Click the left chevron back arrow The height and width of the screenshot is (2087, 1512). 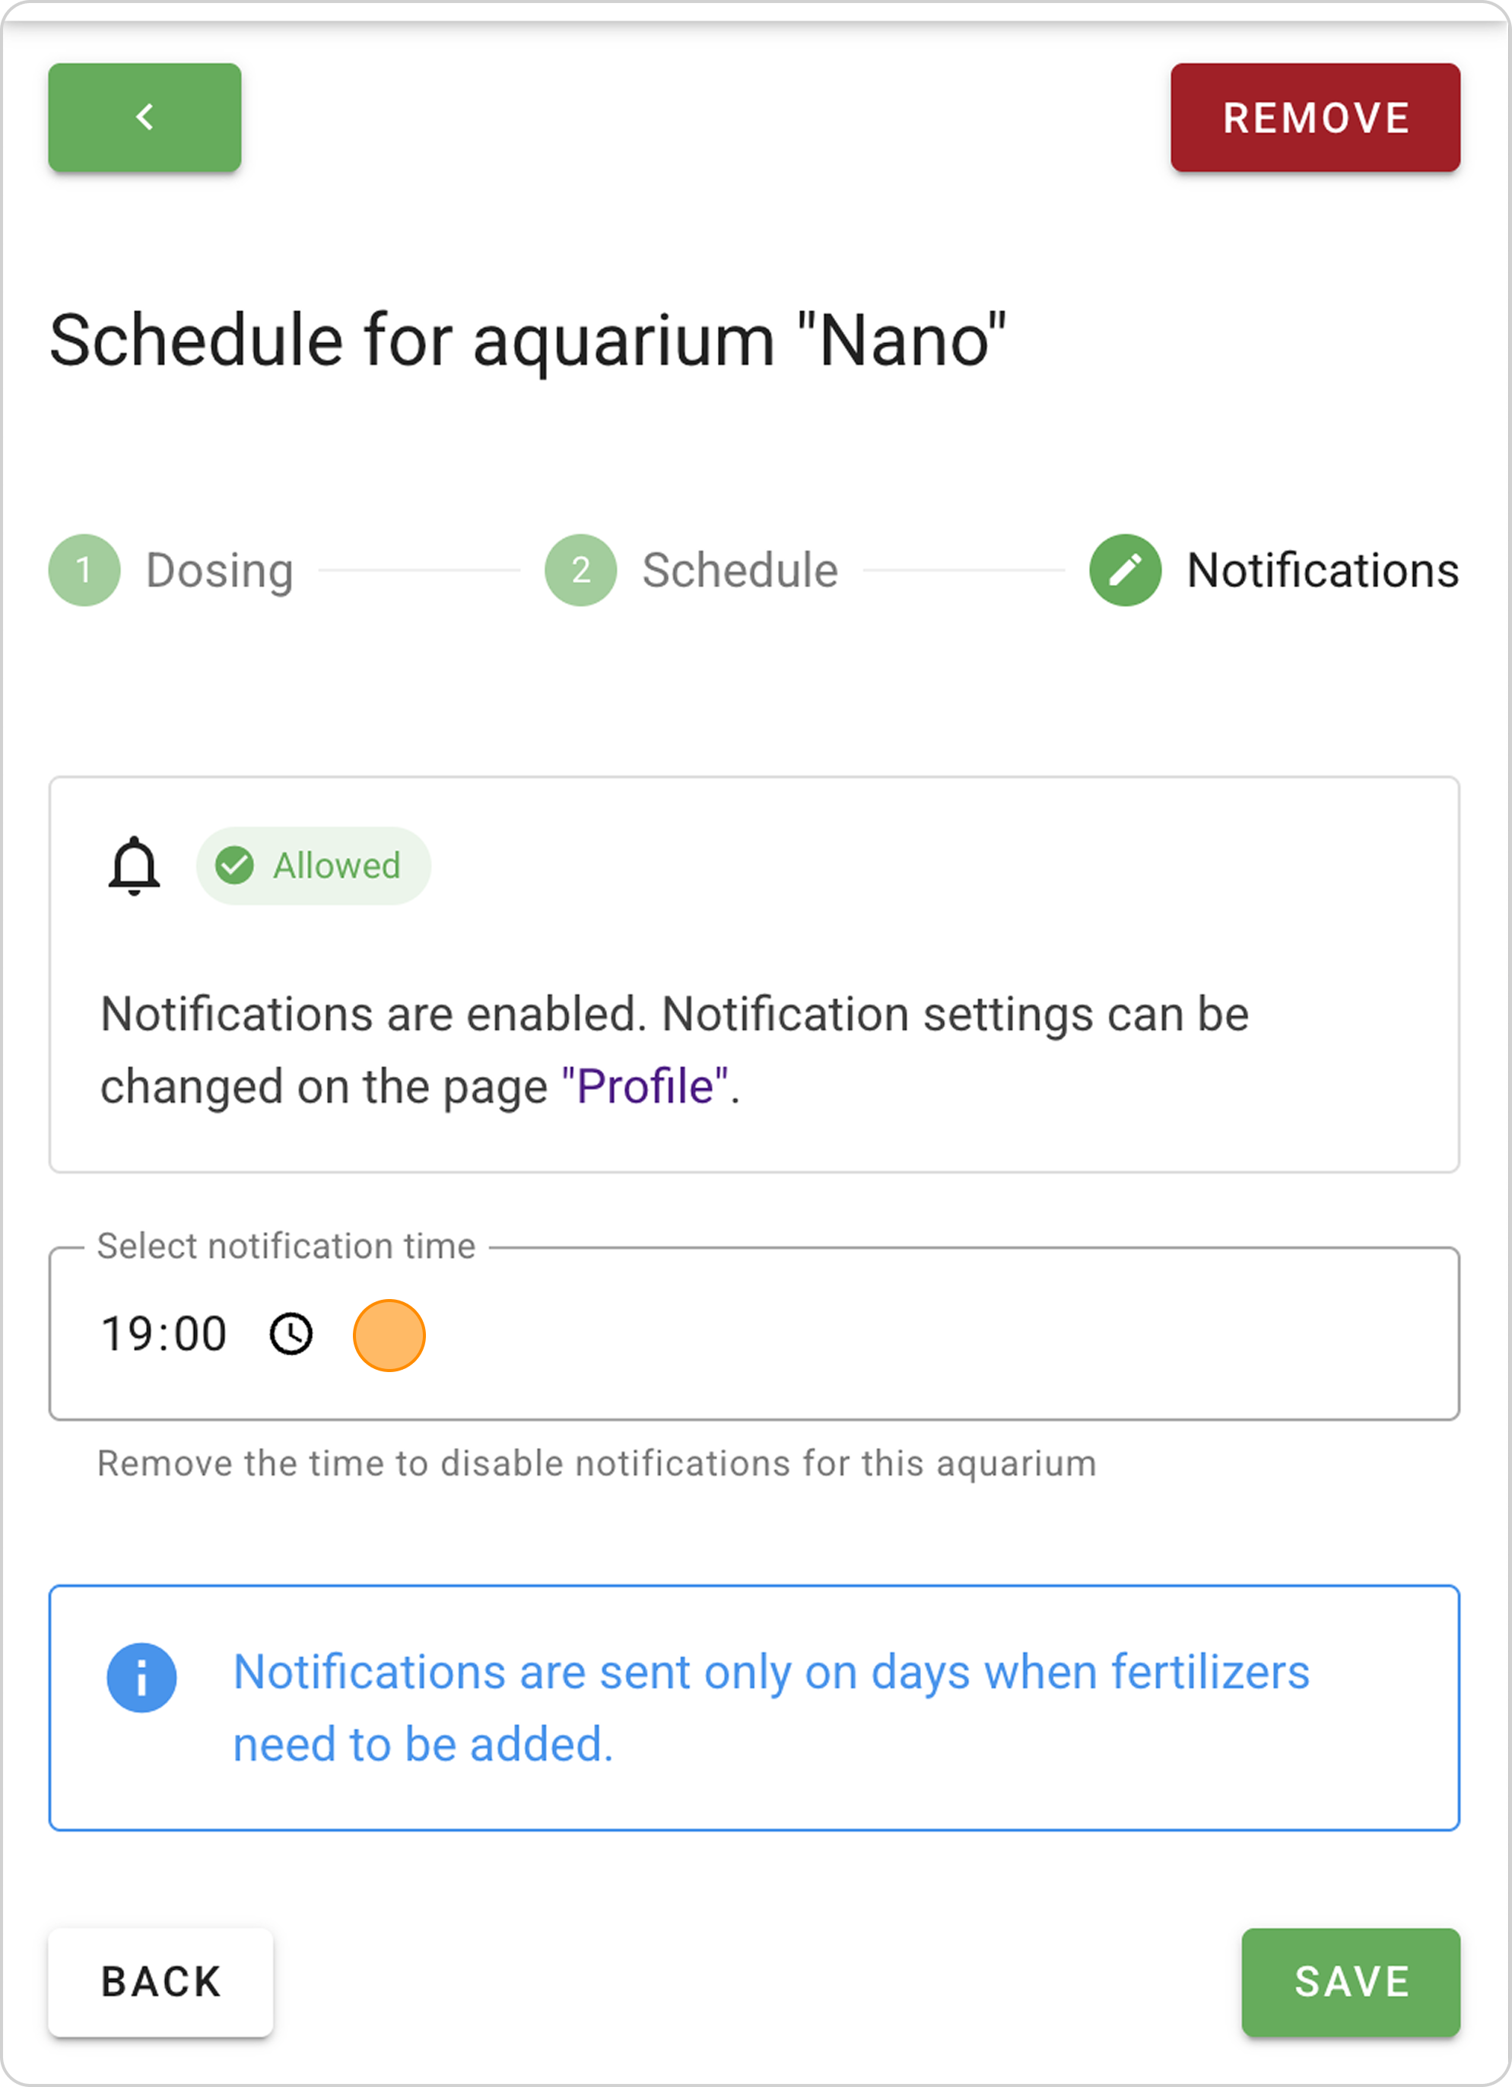tap(145, 117)
